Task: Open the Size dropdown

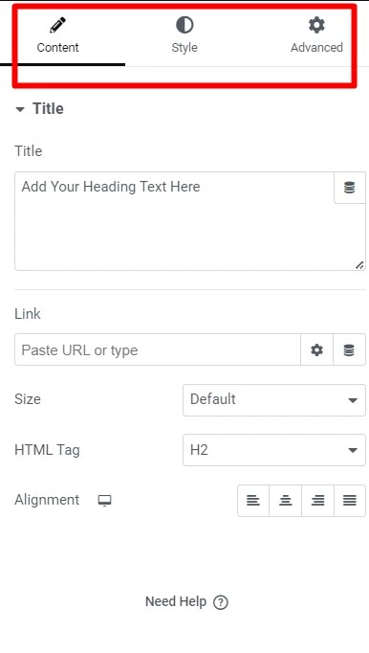Action: tap(274, 400)
